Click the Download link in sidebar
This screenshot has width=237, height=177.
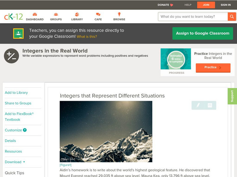click(x=13, y=162)
